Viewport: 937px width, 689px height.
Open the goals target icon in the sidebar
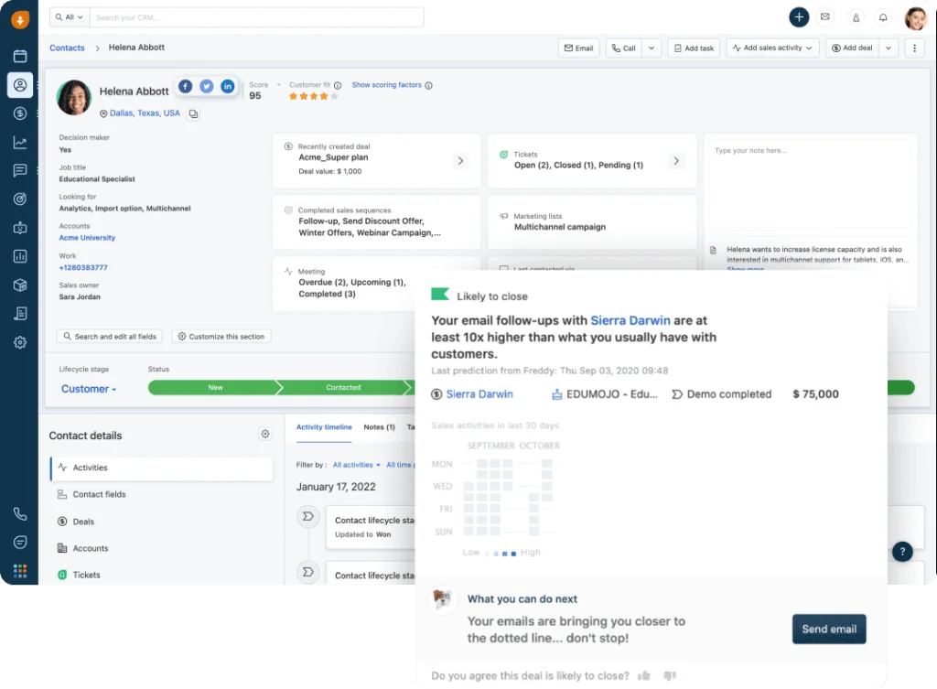pos(20,199)
